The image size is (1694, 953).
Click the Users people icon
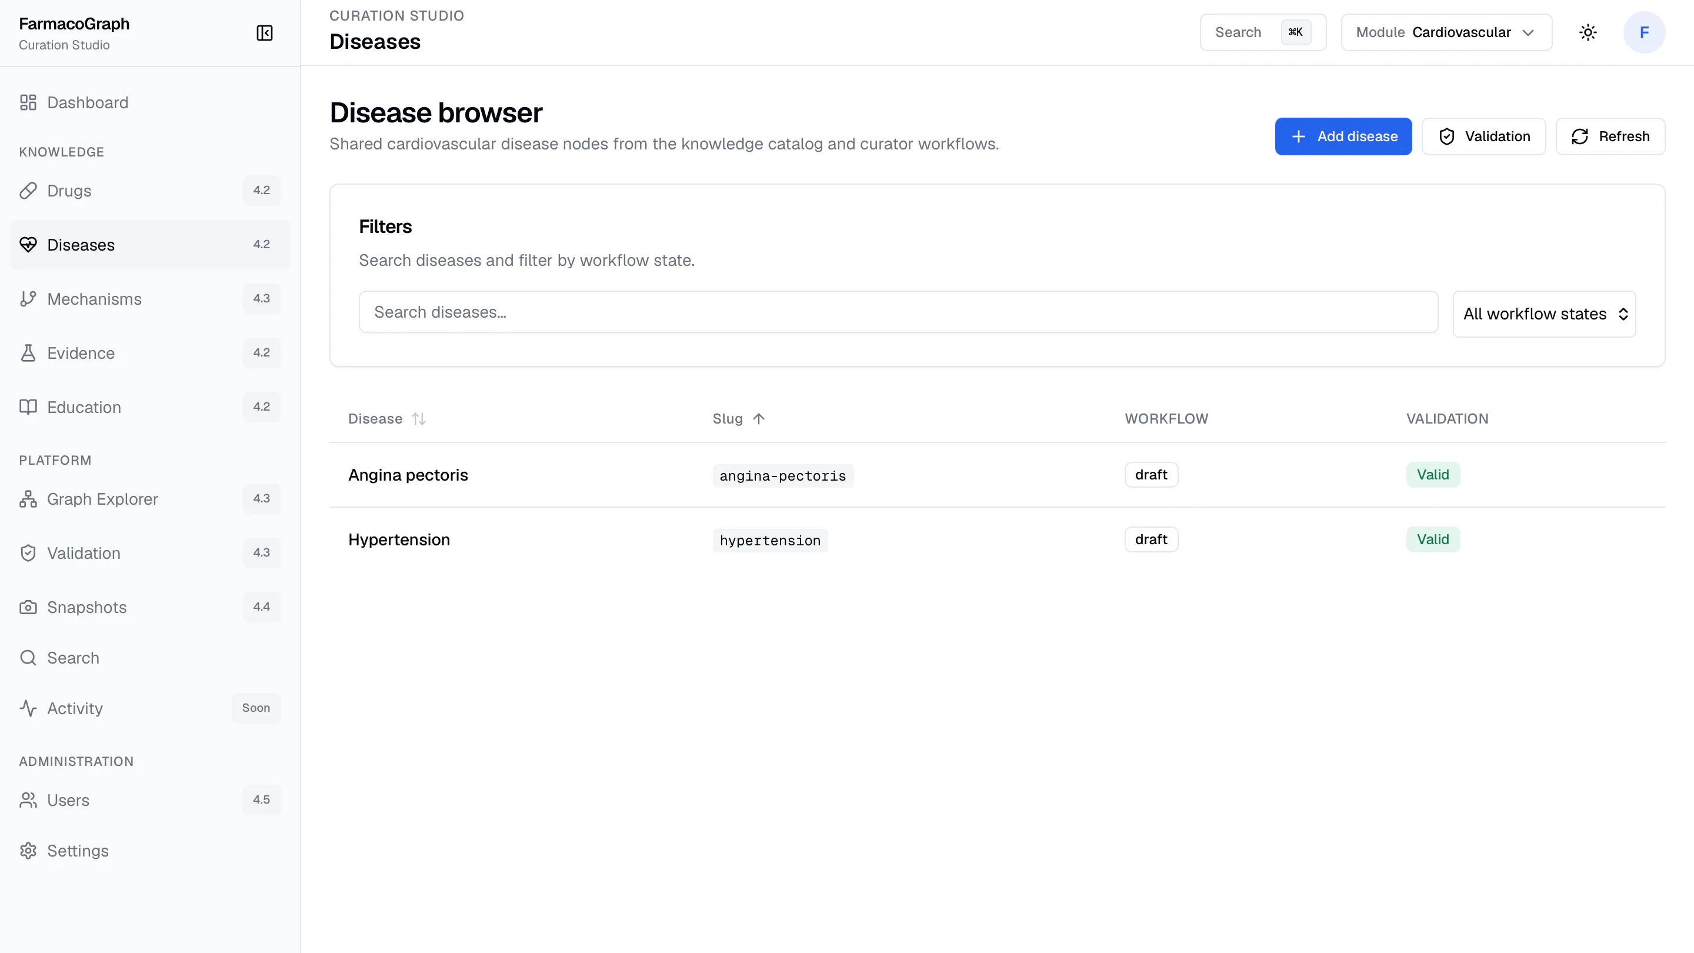[28, 801]
